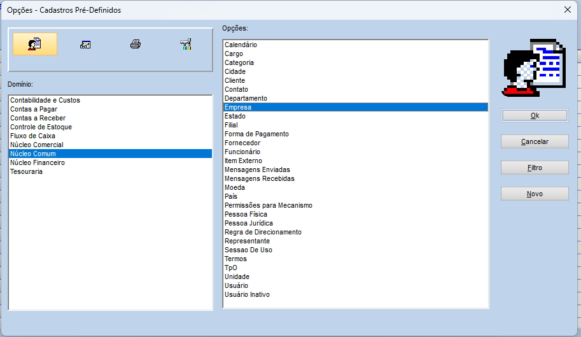Screen dimensions: 581x337
Task: Choose Forma de Pagamento option
Action: [x=256, y=134]
